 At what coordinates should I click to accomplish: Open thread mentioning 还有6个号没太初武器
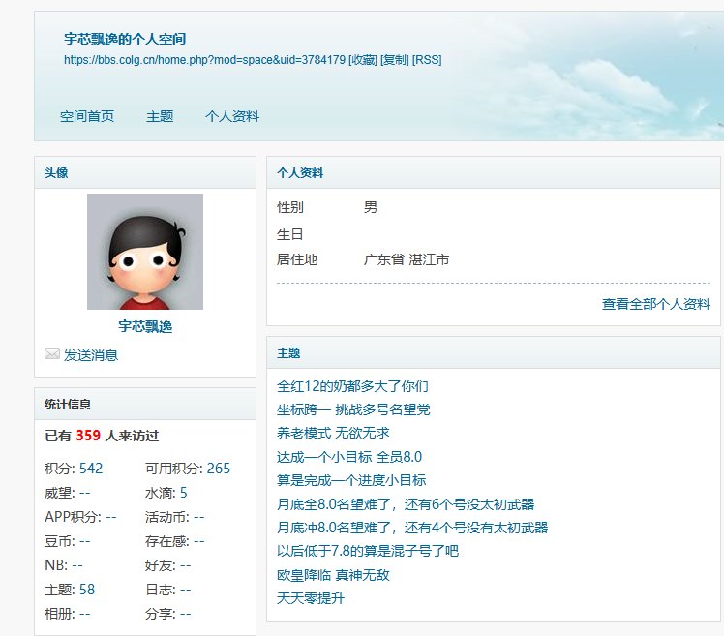(x=406, y=504)
